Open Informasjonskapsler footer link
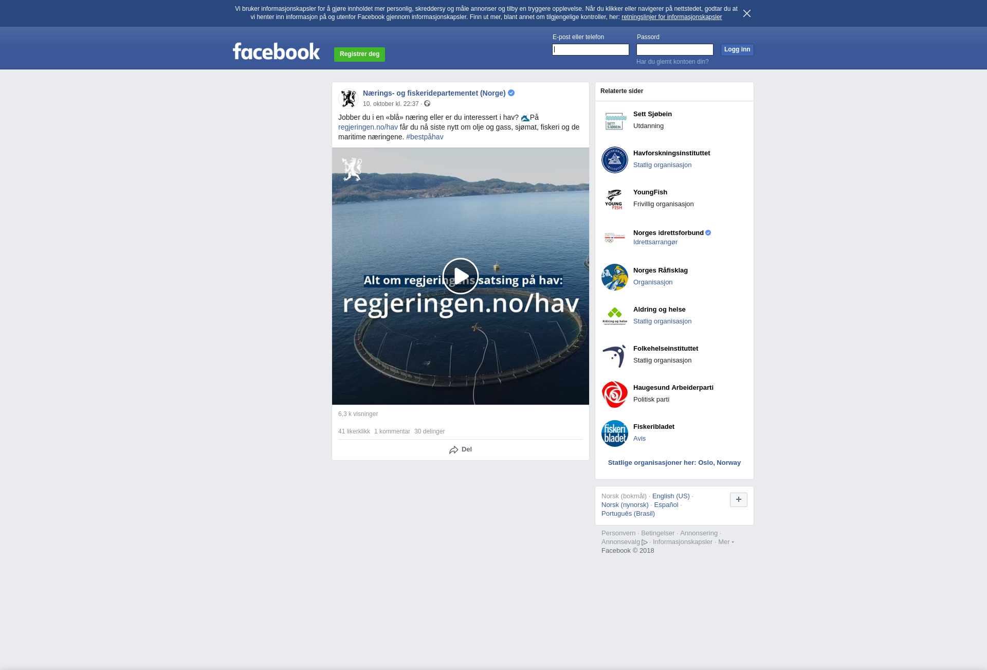 point(683,542)
